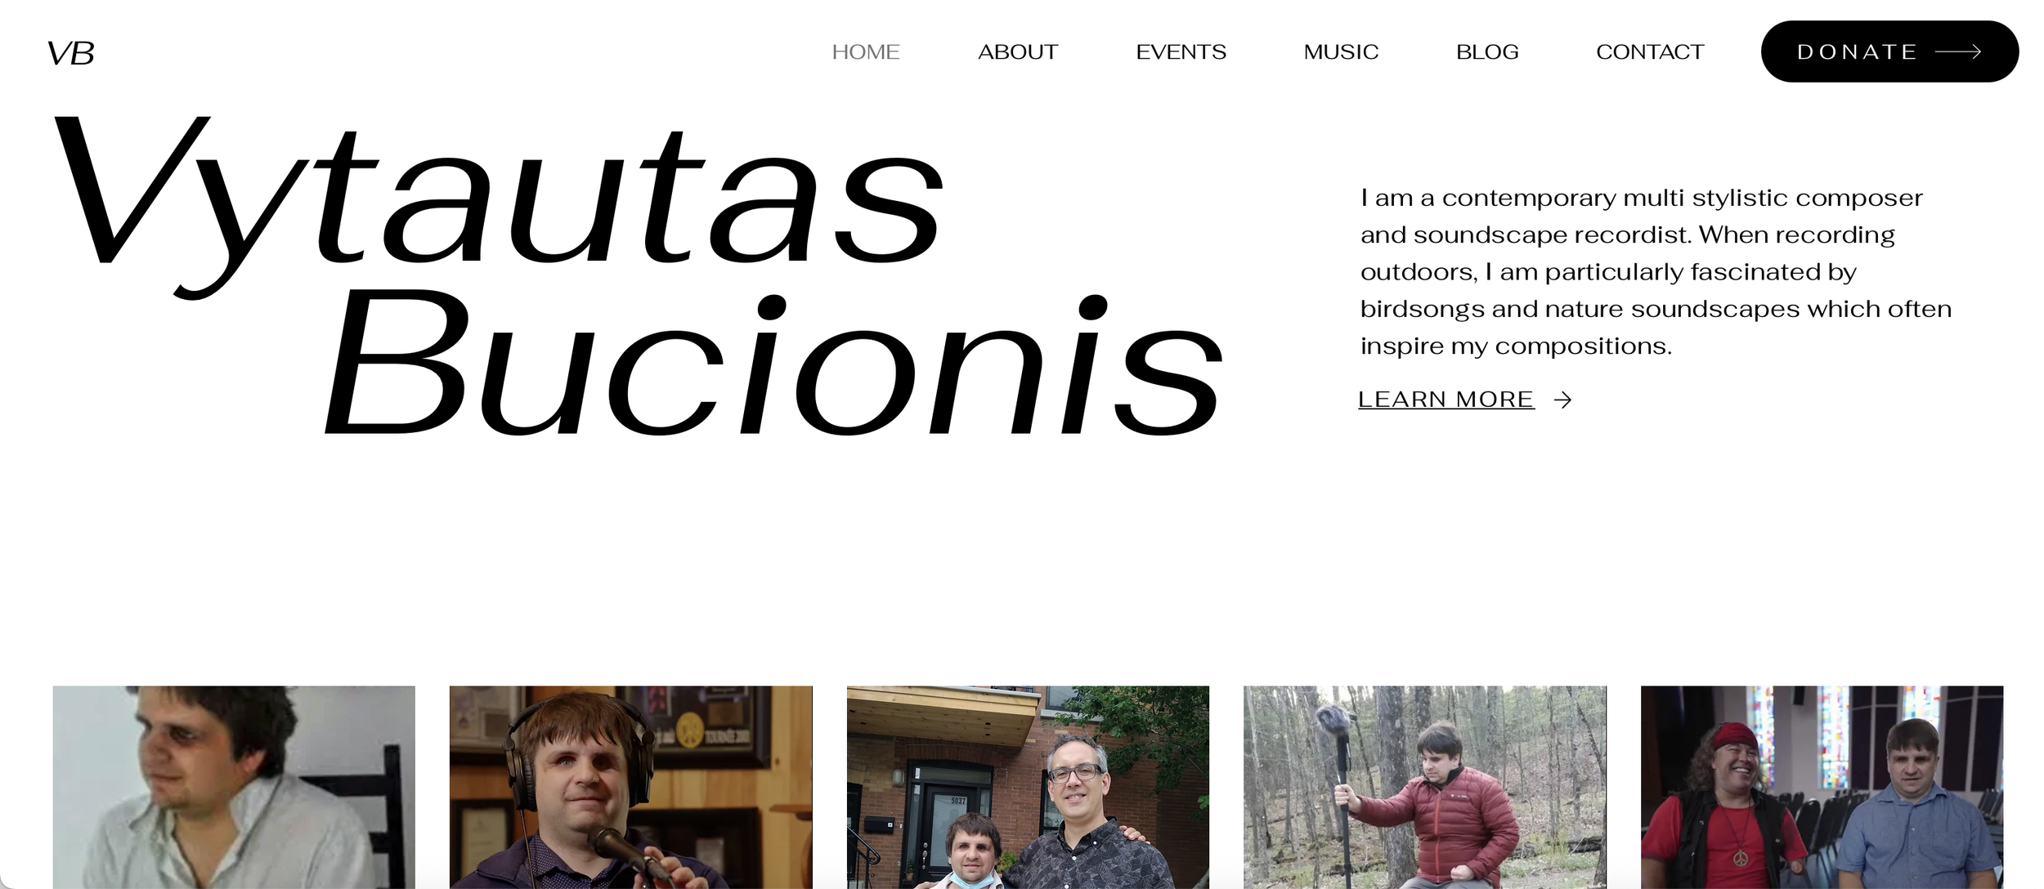View the photo of two men outside brick building
Image resolution: width=2044 pixels, height=889 pixels.
click(1028, 787)
